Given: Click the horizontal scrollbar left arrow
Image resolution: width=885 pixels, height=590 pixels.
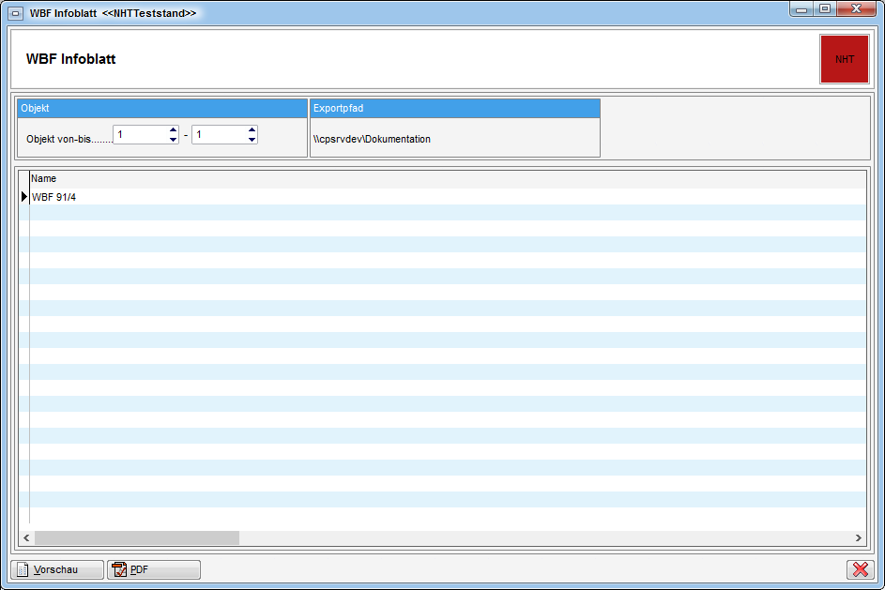Looking at the screenshot, I should pos(26,537).
